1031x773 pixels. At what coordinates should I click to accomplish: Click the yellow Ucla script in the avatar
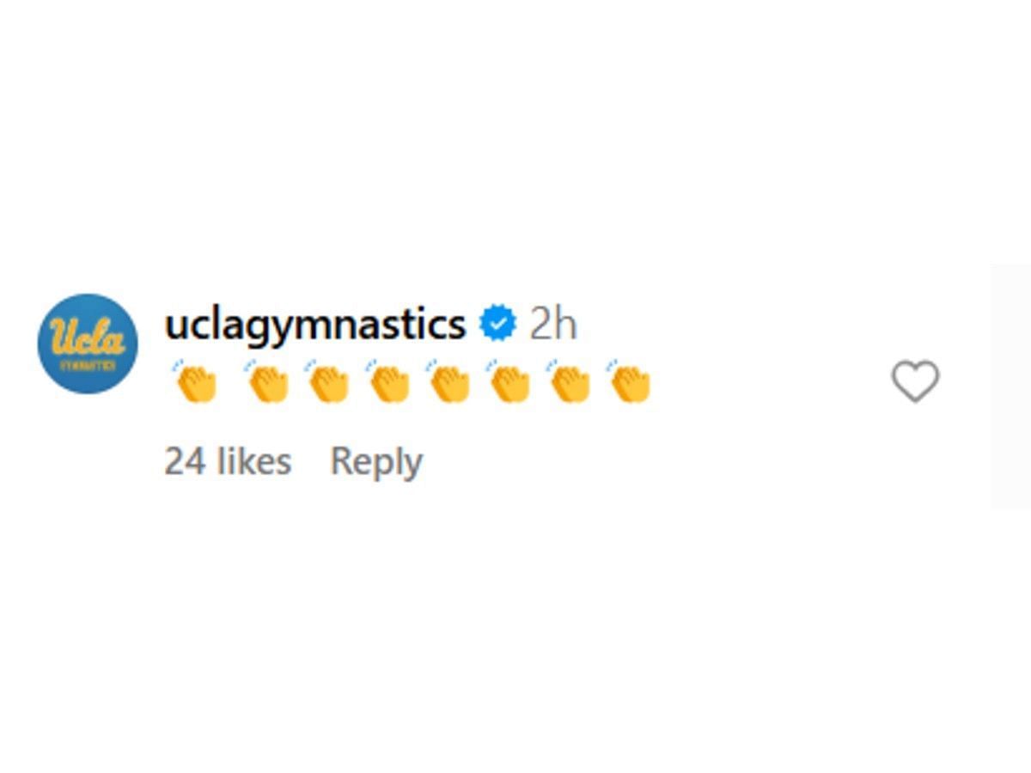pos(88,336)
